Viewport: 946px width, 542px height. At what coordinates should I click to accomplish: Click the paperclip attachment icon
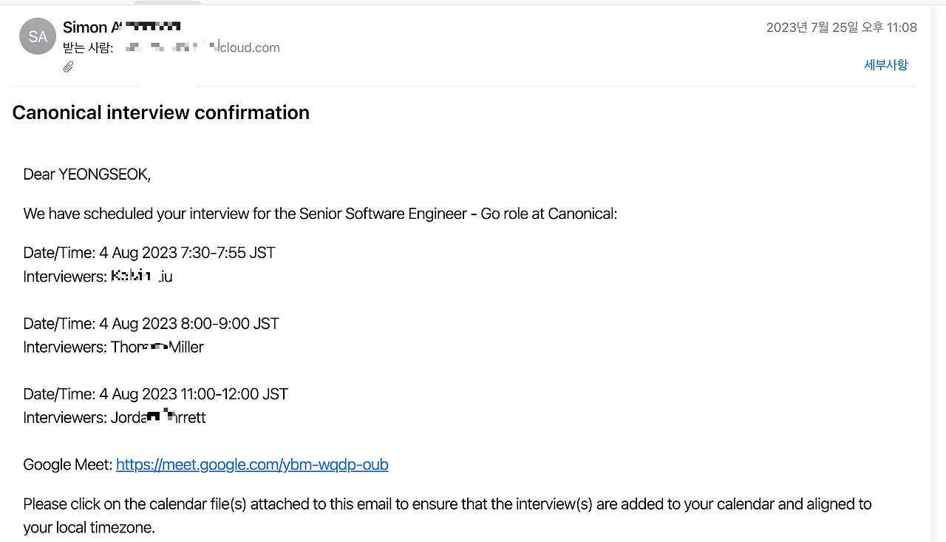coord(68,67)
